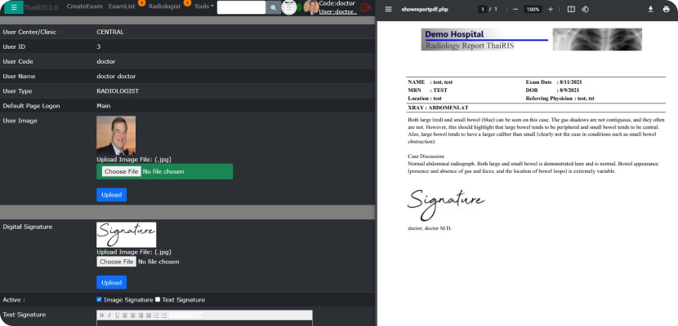Choose File for the Digital Signature
The height and width of the screenshot is (326, 678).
point(115,262)
